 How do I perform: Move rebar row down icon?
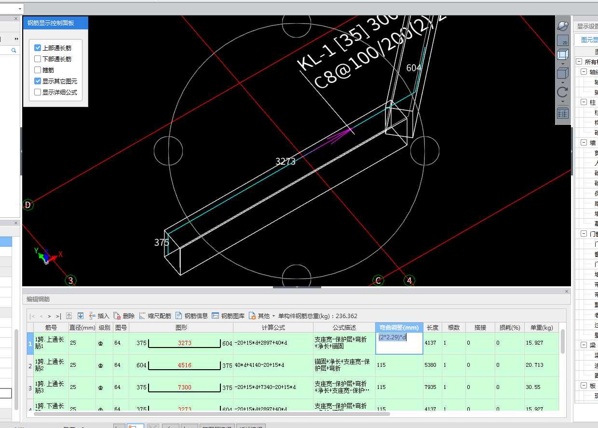point(81,316)
